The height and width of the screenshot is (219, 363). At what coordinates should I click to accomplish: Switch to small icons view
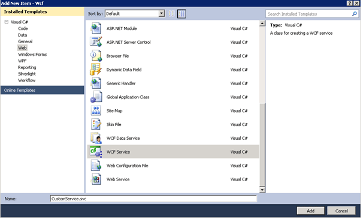(171, 14)
